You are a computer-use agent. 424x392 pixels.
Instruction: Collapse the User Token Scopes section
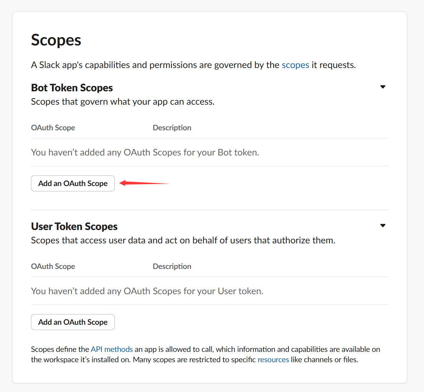pyautogui.click(x=382, y=226)
